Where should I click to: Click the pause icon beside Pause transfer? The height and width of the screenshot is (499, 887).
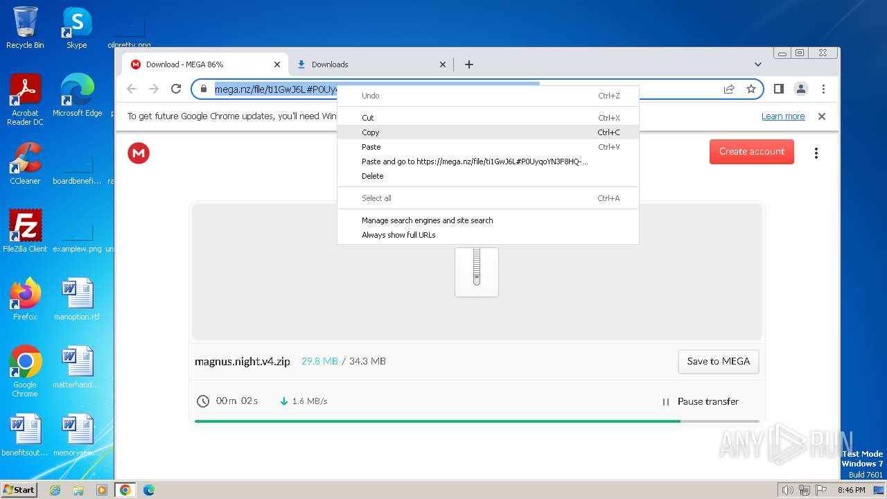666,402
